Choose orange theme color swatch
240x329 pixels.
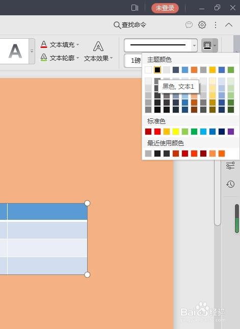pos(194,70)
